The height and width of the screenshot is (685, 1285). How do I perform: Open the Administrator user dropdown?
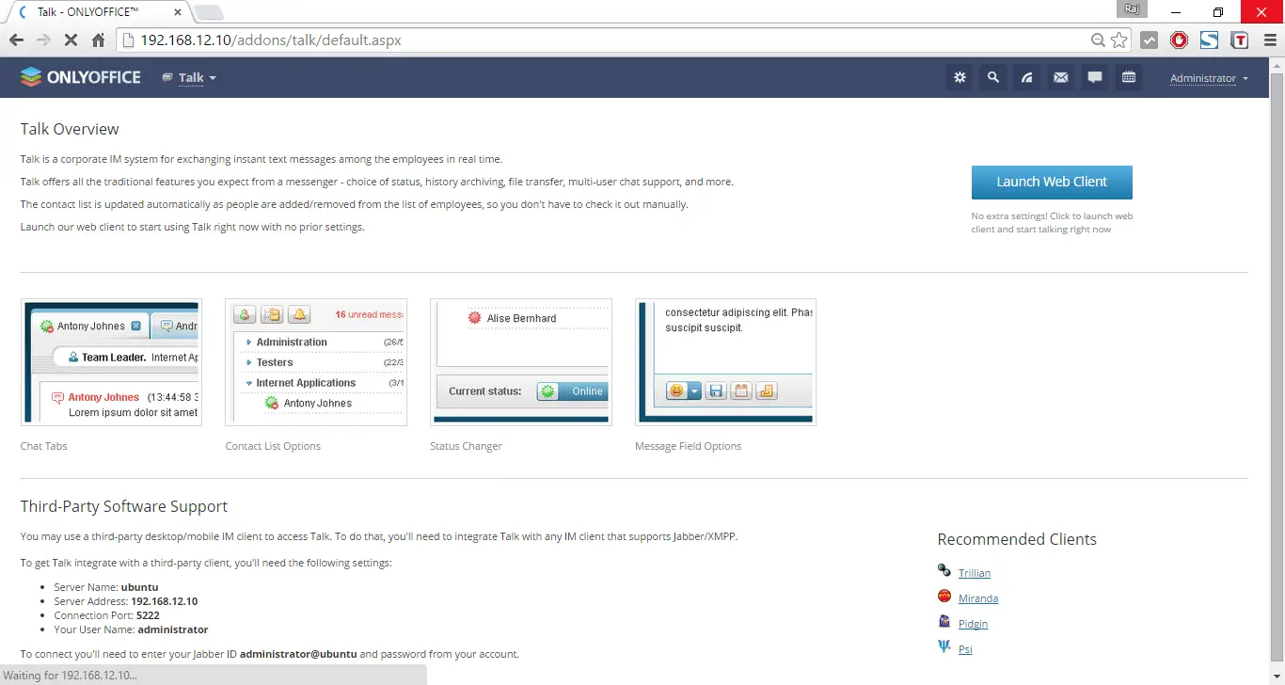click(1209, 78)
